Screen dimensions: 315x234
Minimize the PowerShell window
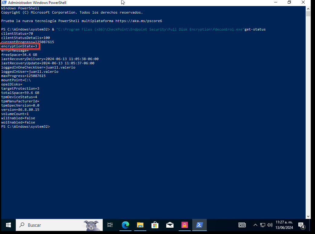[276, 2]
